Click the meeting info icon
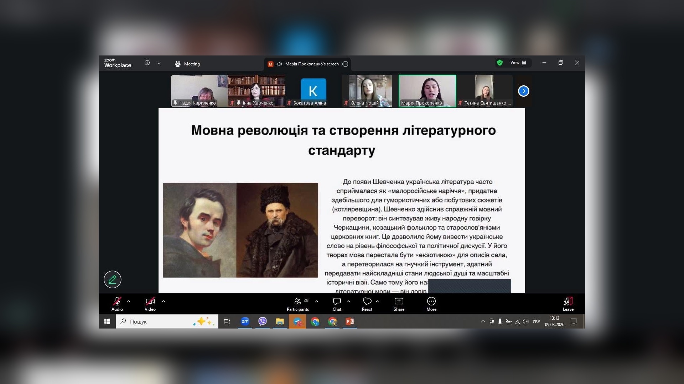 (x=147, y=63)
